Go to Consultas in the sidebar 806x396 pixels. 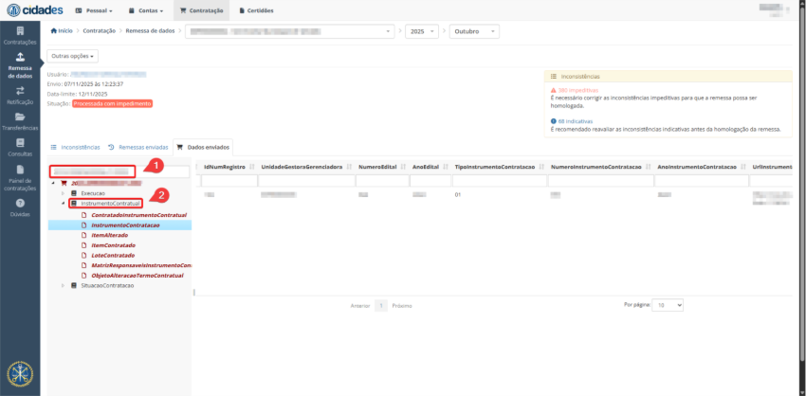pos(20,147)
